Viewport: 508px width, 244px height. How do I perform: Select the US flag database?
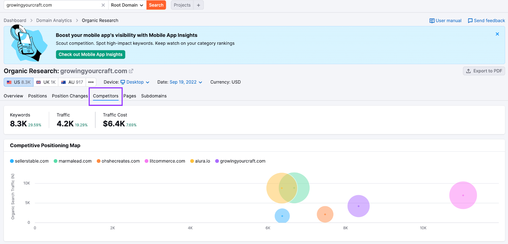click(x=19, y=82)
